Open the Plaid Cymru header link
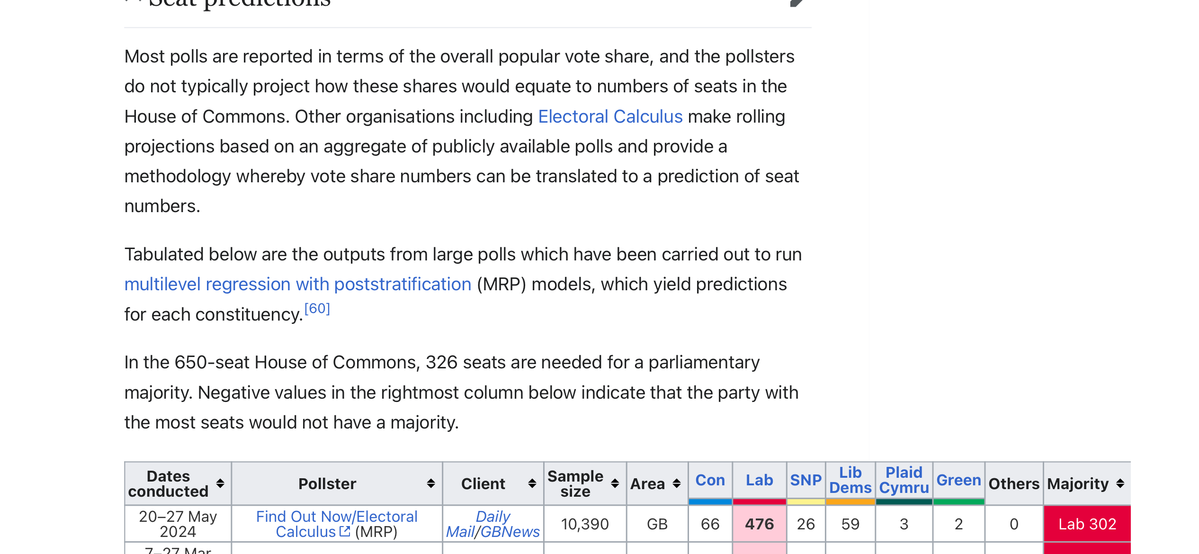1199x554 pixels. (904, 480)
